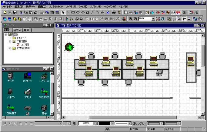Pick the 10BASE5 cable library item

[44, 92]
